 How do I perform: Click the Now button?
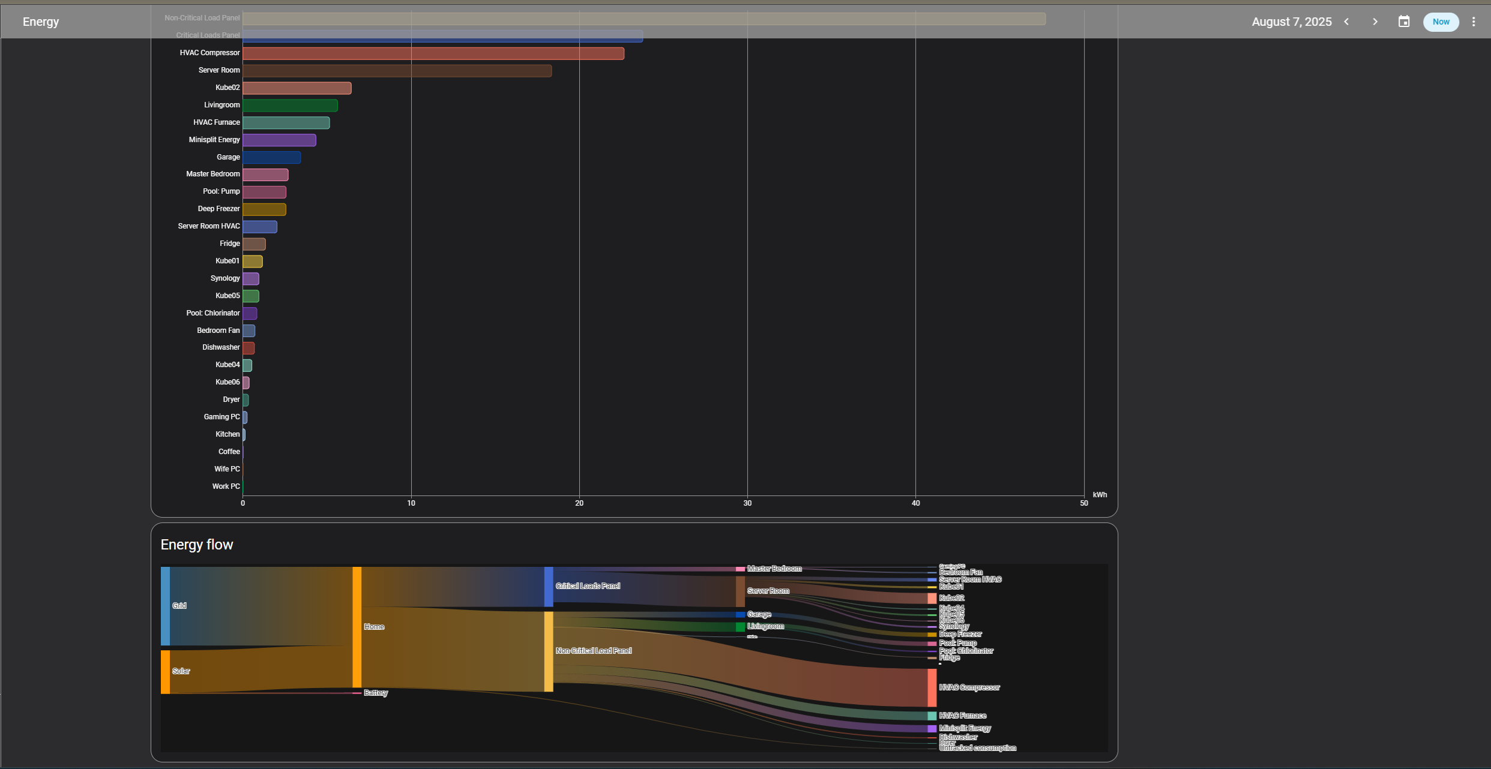(x=1441, y=22)
